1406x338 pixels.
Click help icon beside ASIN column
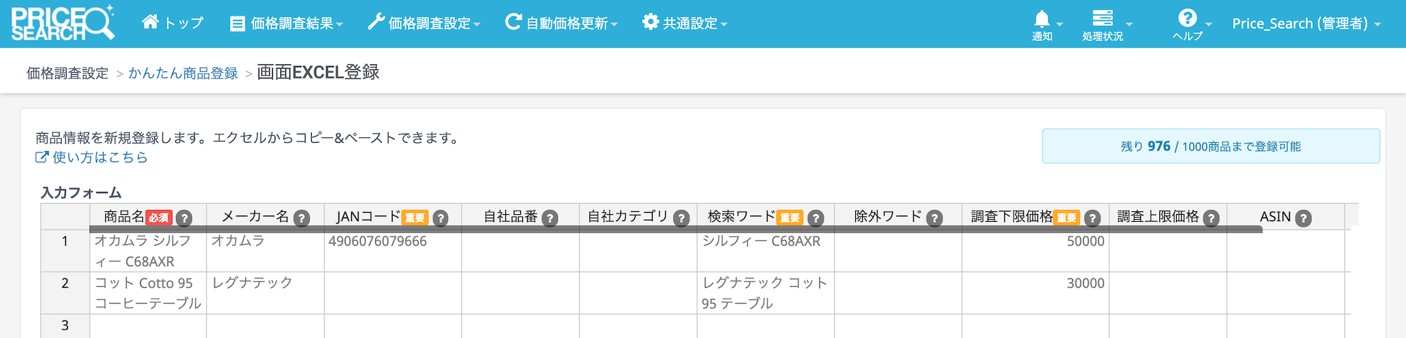pos(1304,218)
